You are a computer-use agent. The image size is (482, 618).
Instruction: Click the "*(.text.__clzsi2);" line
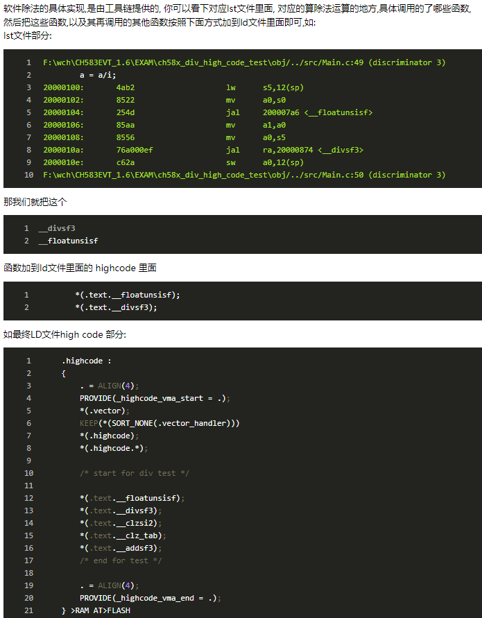click(x=124, y=523)
